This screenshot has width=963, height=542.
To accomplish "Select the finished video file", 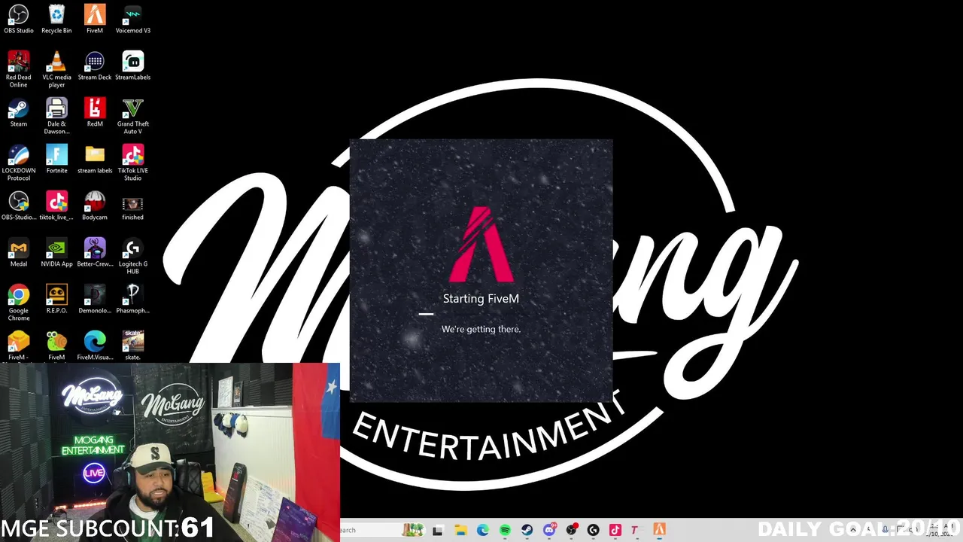I will 132,206.
